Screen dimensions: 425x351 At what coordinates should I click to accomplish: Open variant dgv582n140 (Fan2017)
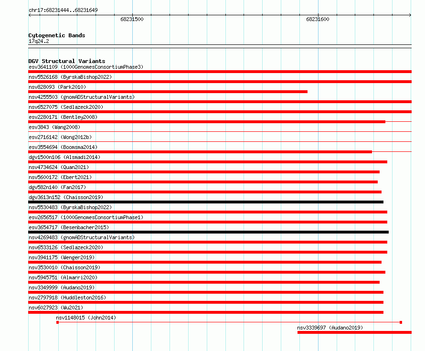point(57,187)
